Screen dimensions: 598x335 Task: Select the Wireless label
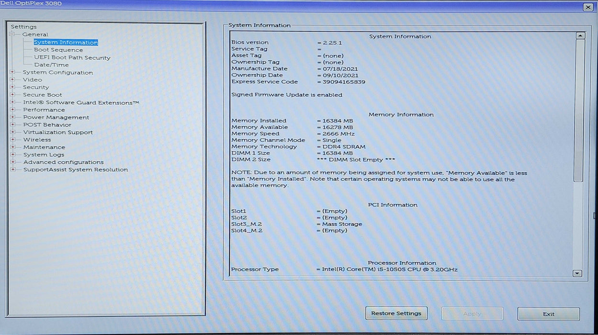tap(37, 140)
